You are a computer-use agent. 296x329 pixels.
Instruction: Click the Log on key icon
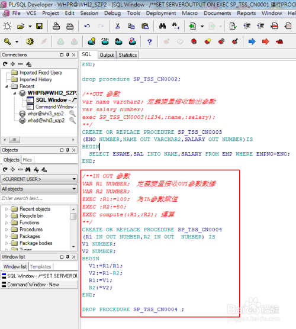click(x=7, y=41)
